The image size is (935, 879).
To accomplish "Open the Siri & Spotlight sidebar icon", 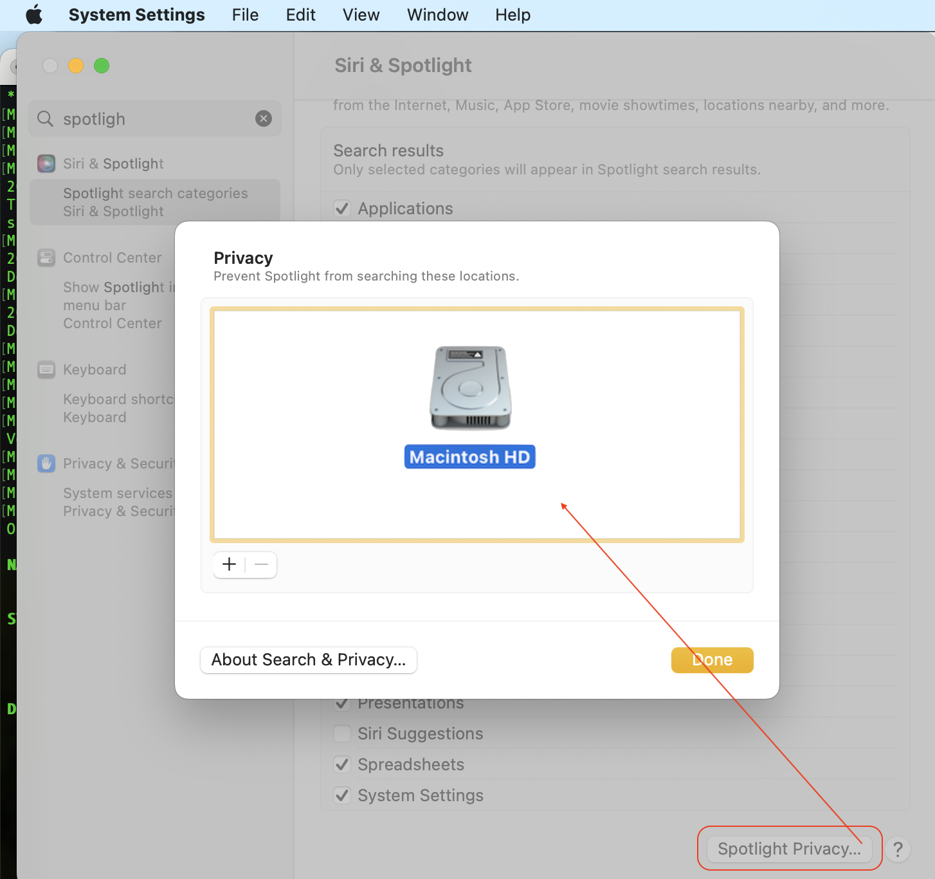I will [46, 163].
